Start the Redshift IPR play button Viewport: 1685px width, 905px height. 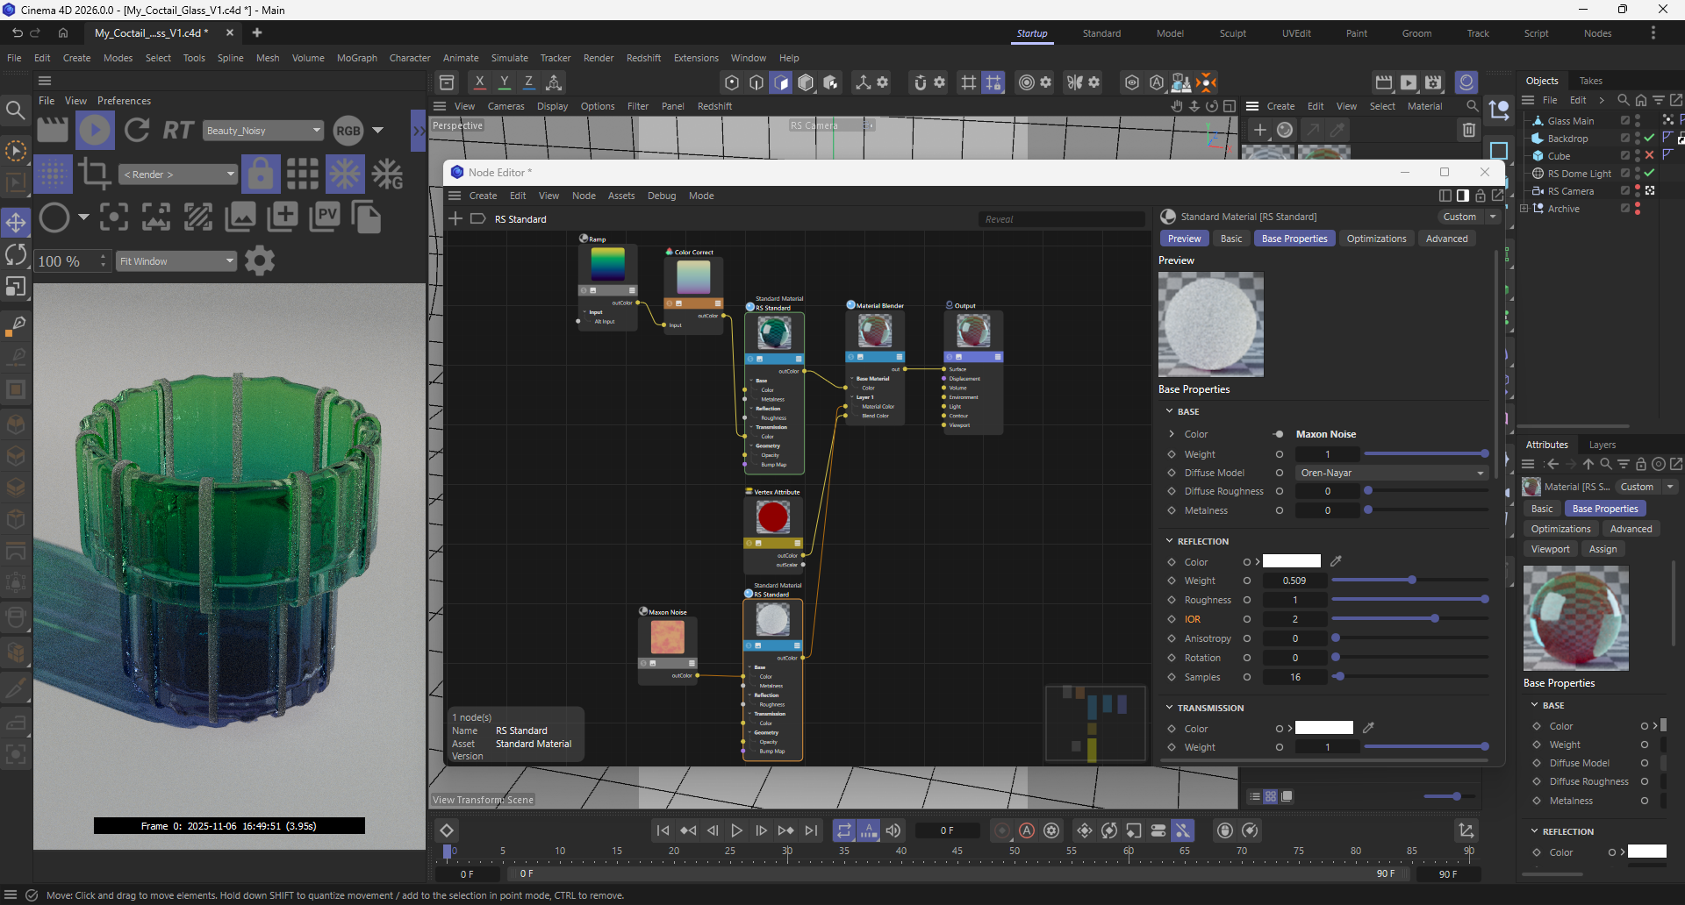(x=95, y=131)
